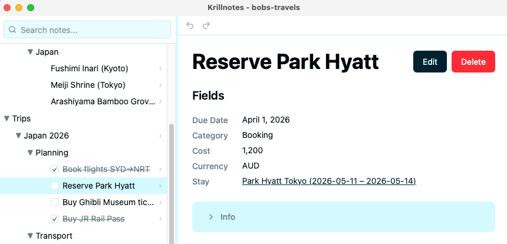Screen dimensions: 507x244
Task: Click the red Delete button
Action: coord(473,62)
